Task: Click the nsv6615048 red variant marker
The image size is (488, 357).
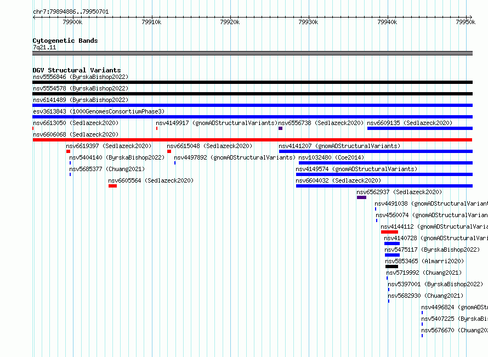Action: (x=169, y=151)
